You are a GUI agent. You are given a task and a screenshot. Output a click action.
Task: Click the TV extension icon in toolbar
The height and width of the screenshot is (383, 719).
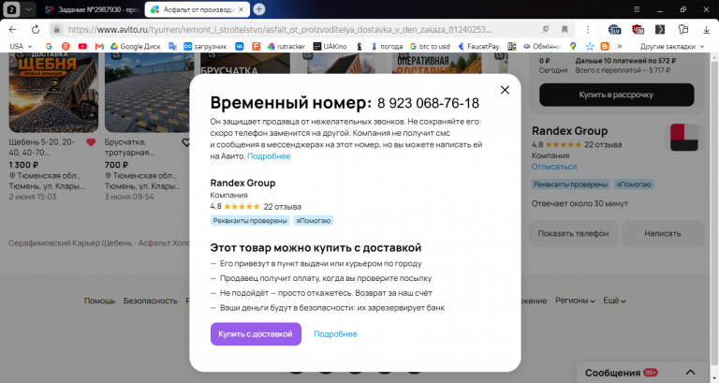tap(614, 29)
